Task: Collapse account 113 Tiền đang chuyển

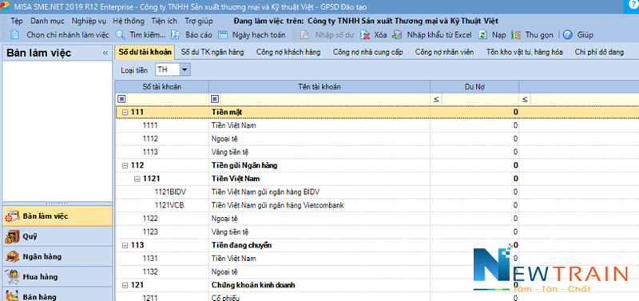Action: [x=125, y=245]
